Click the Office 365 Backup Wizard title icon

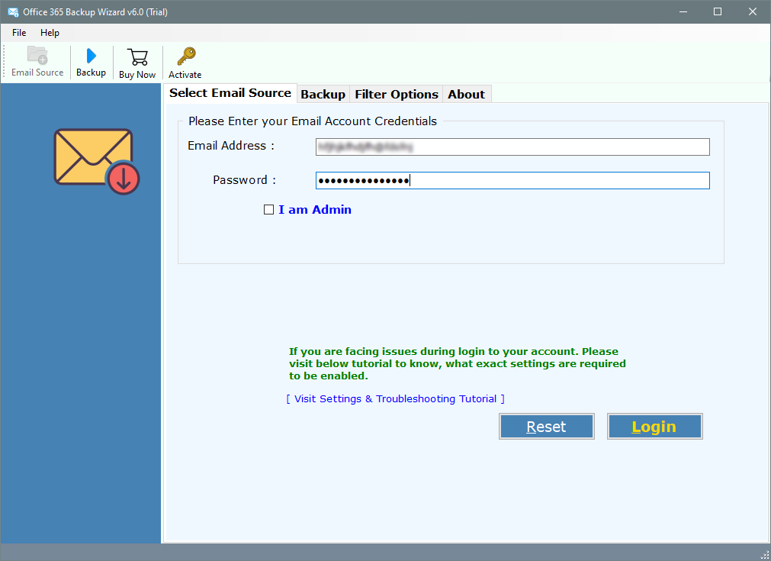point(13,11)
